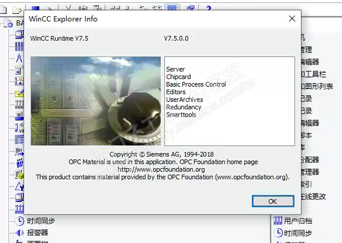Select the entry ending in 索引 in right pane
The width and height of the screenshot is (342, 243).
[x=307, y=184]
